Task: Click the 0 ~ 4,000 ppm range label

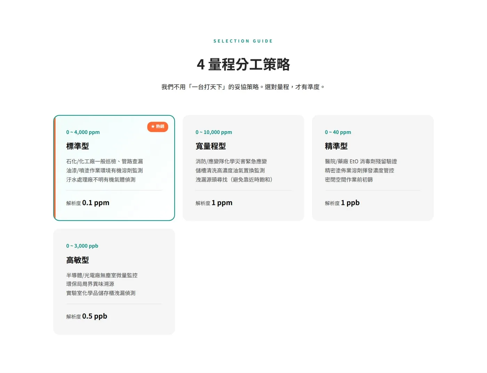Action: coord(83,132)
